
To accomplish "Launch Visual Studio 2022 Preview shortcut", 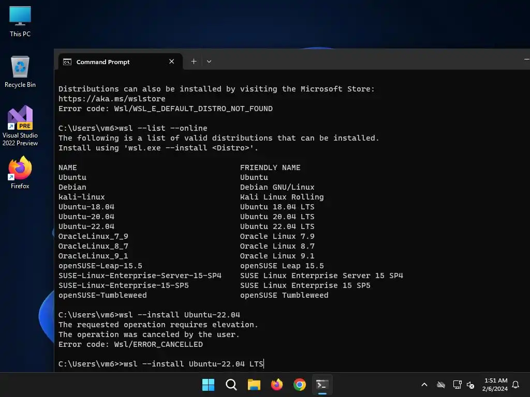I will coord(20,126).
